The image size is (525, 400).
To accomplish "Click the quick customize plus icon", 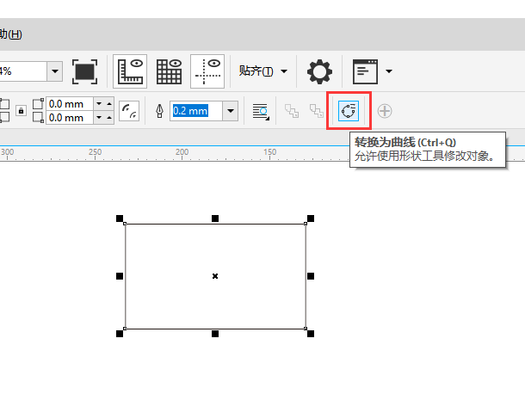I will pos(385,111).
